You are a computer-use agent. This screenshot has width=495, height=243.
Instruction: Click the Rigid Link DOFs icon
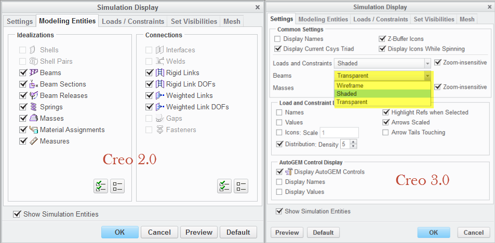pyautogui.click(x=160, y=84)
